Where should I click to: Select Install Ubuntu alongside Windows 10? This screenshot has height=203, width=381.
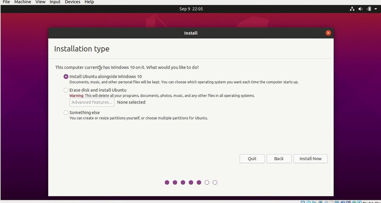66,76
